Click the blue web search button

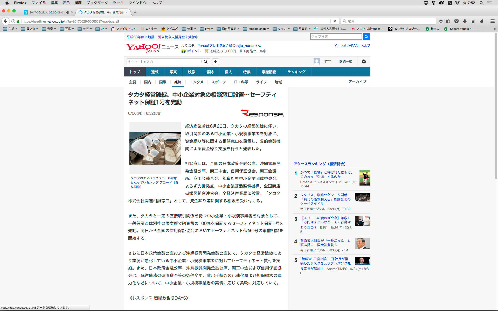(x=366, y=37)
